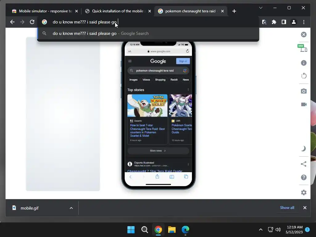The height and width of the screenshot is (237, 316).
Task: Tap the AA reader button
Action: pos(130,52)
